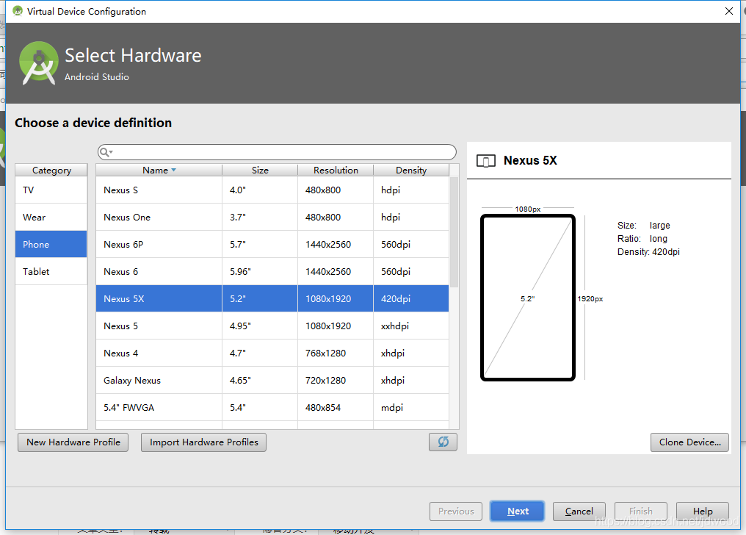Select the Galaxy Nexus device row

click(272, 380)
